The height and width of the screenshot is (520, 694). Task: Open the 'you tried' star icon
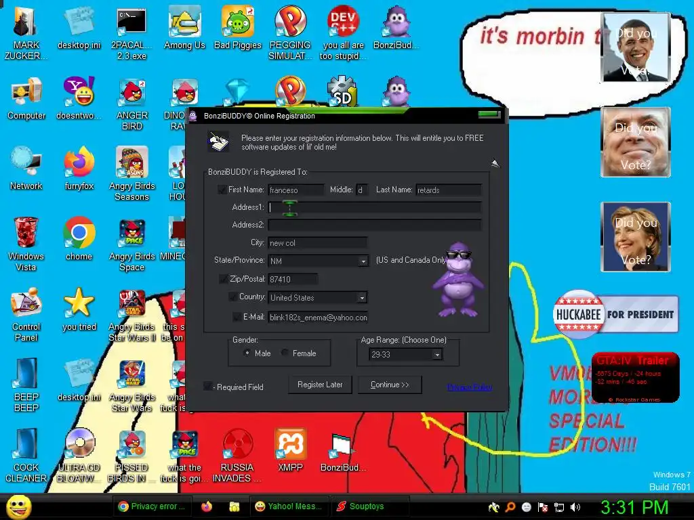79,310
